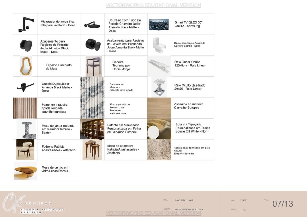Select the Assoalho de madeira Carvalho swatch
The image size is (307, 217).
point(159,108)
